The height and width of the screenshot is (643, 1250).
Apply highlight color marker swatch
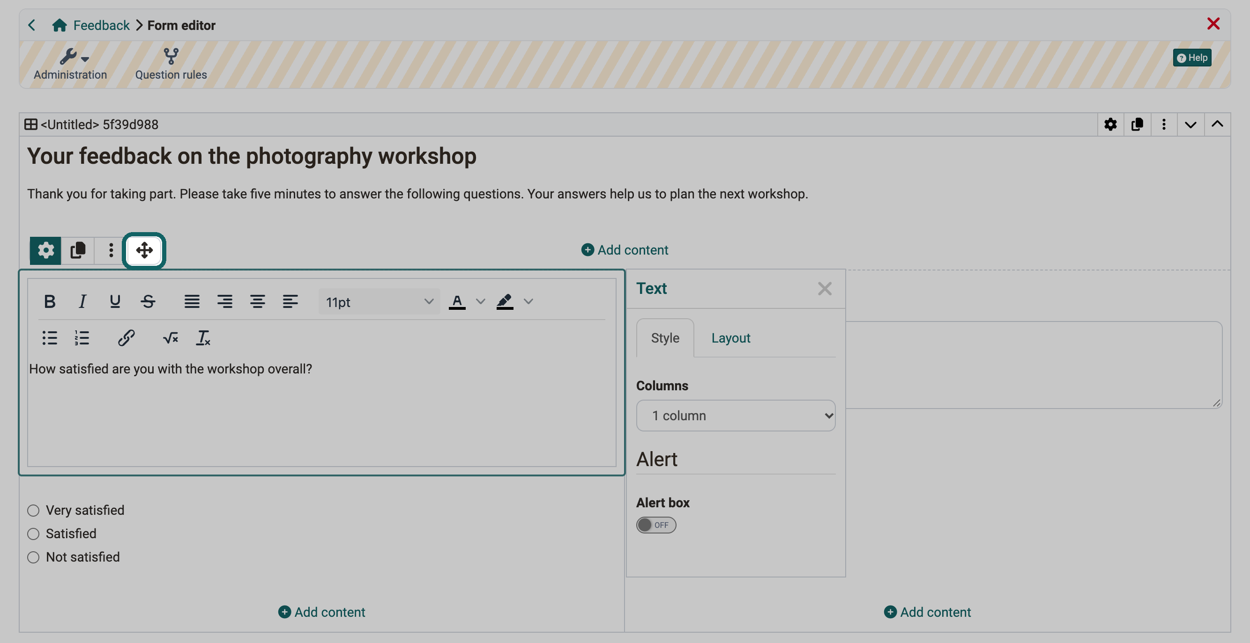click(x=505, y=301)
